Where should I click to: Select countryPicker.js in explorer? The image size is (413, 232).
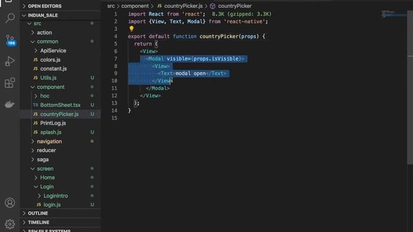click(61, 114)
